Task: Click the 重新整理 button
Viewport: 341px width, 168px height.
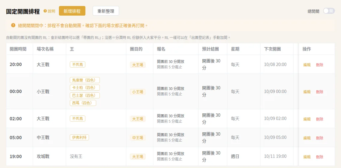Action: [106, 11]
